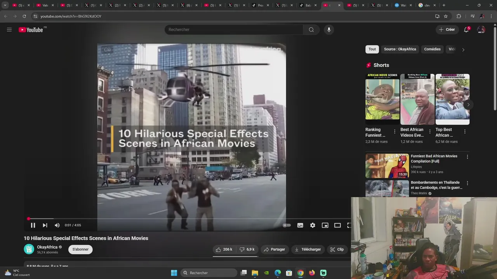Open the weather widget showing 16°C

click(16, 273)
